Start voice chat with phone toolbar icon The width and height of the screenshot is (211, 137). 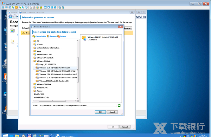(x=23, y=7)
